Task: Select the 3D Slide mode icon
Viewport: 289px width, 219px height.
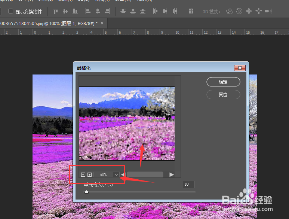Action: pos(259,11)
